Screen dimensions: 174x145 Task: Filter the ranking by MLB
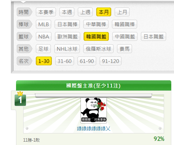pyautogui.click(x=43, y=24)
